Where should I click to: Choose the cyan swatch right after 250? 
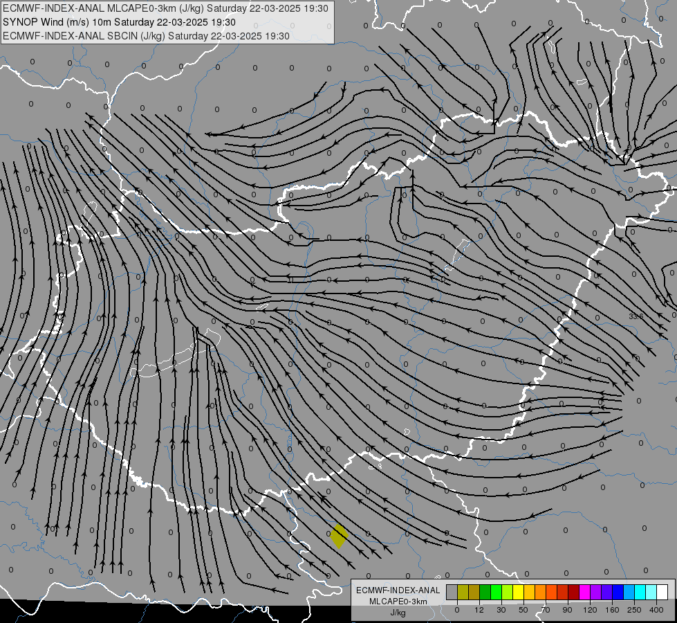pos(640,592)
